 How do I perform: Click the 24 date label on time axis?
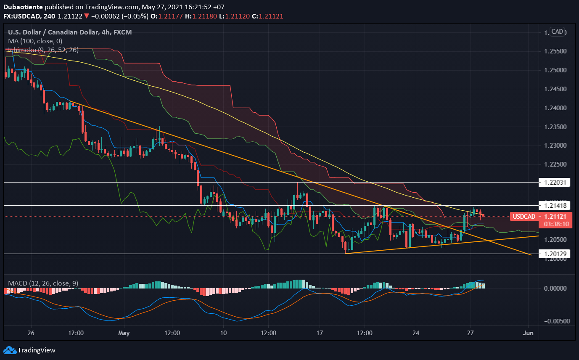coord(415,333)
